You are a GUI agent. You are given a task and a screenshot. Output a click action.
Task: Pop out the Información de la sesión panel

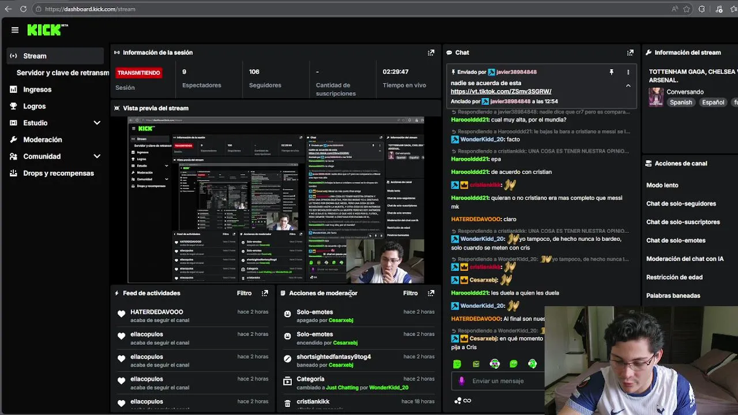pyautogui.click(x=431, y=52)
